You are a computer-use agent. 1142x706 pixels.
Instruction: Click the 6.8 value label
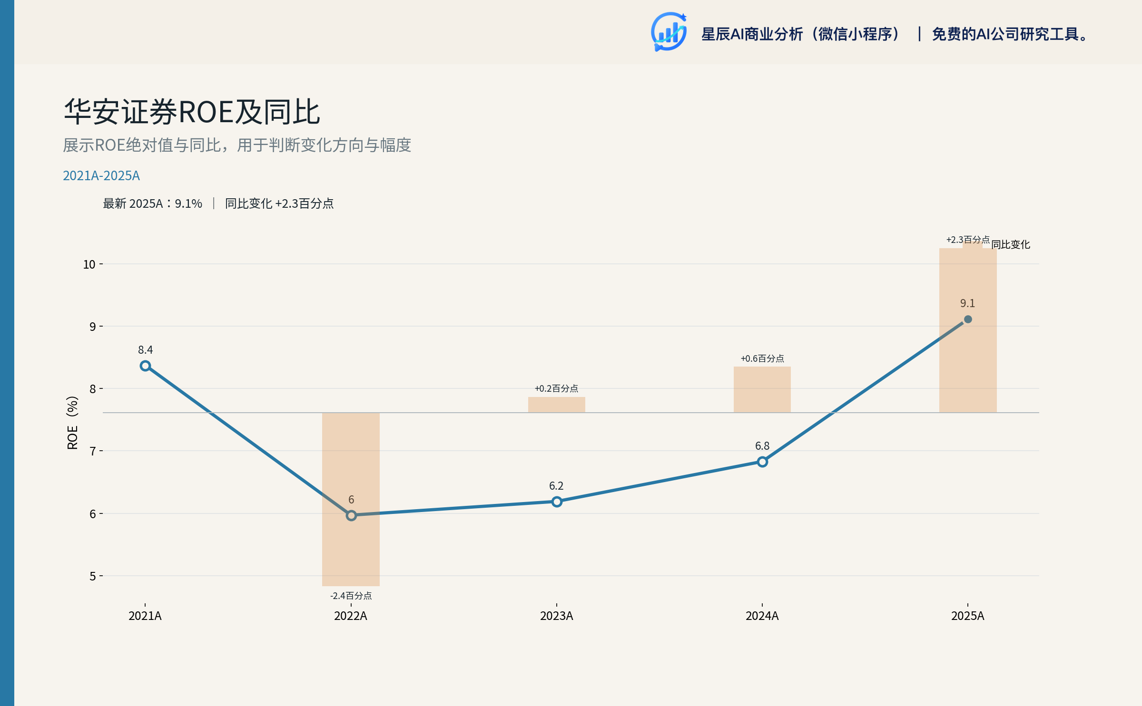point(762,446)
